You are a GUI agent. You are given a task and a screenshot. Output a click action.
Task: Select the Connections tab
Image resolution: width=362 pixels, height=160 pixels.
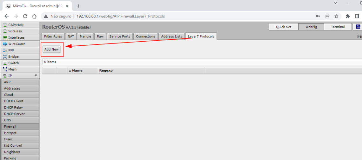coord(146,36)
